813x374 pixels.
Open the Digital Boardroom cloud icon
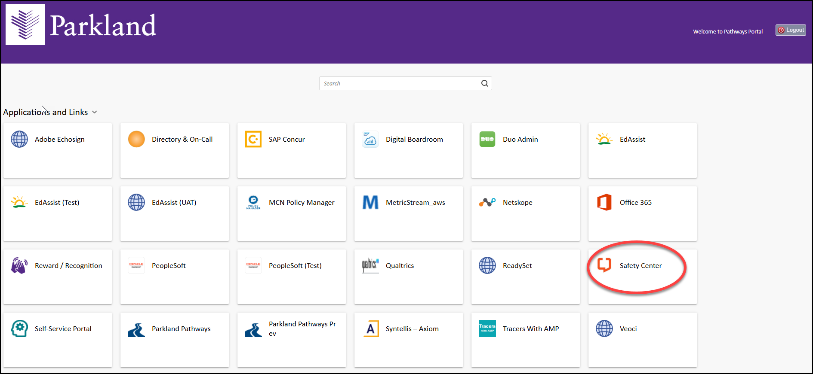click(x=370, y=139)
